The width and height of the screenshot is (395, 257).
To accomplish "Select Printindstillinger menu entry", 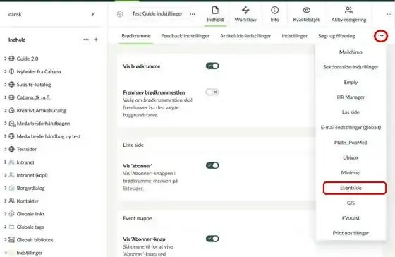I will tap(351, 233).
